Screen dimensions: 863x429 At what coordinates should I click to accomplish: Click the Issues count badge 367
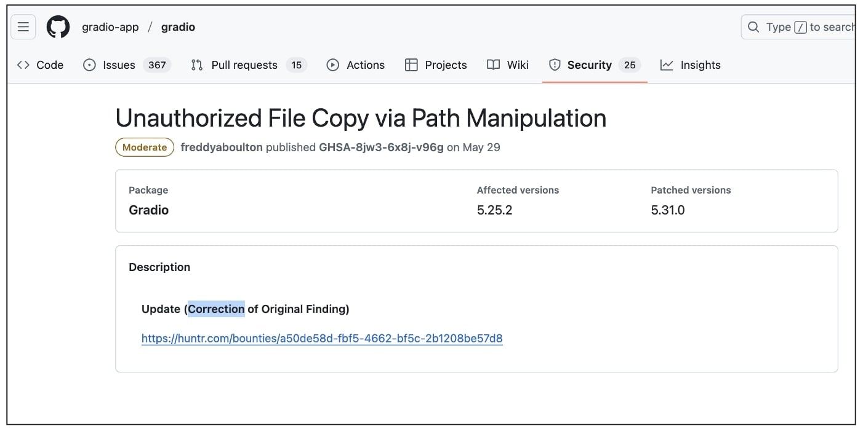(157, 65)
